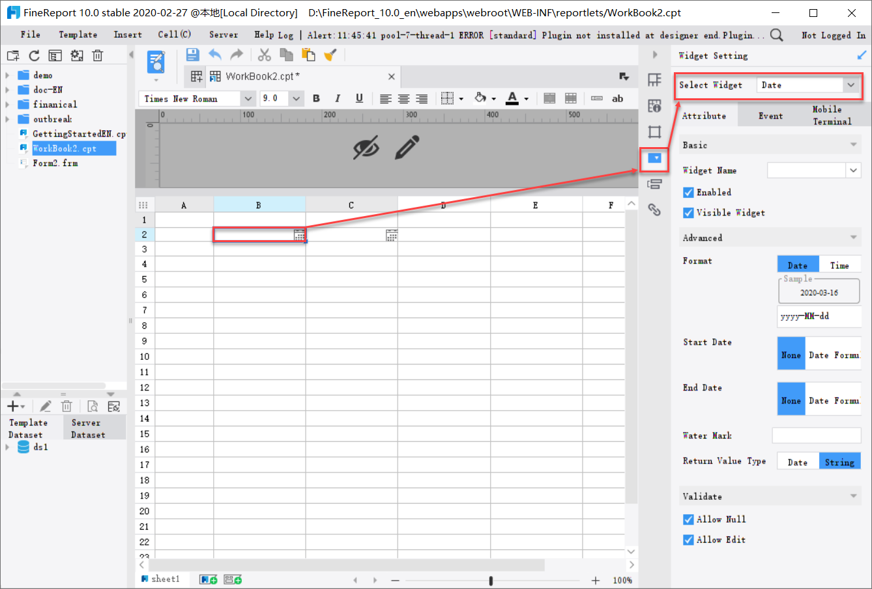Apply underline formatting

(x=359, y=98)
